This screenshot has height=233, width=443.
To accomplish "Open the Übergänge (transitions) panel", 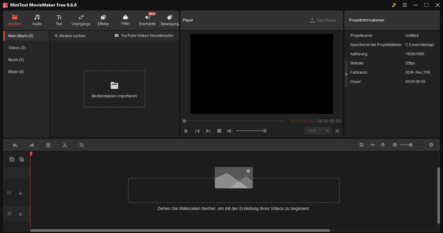I will [81, 20].
